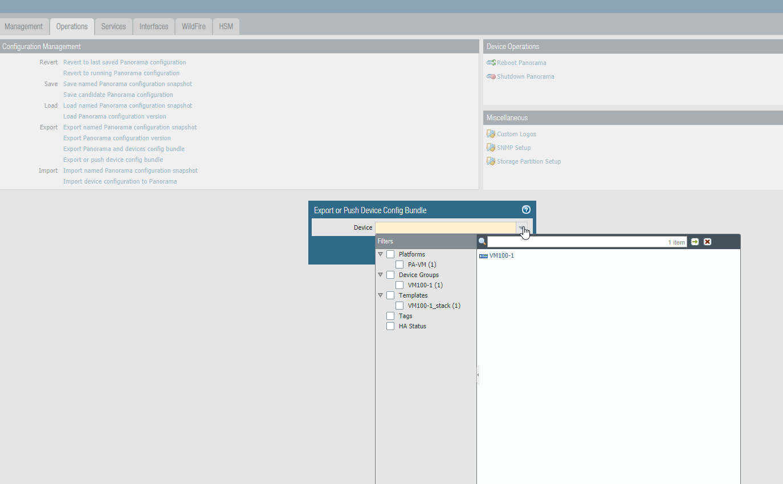Select VM100-1 in the device list
The width and height of the screenshot is (783, 484).
tap(501, 256)
